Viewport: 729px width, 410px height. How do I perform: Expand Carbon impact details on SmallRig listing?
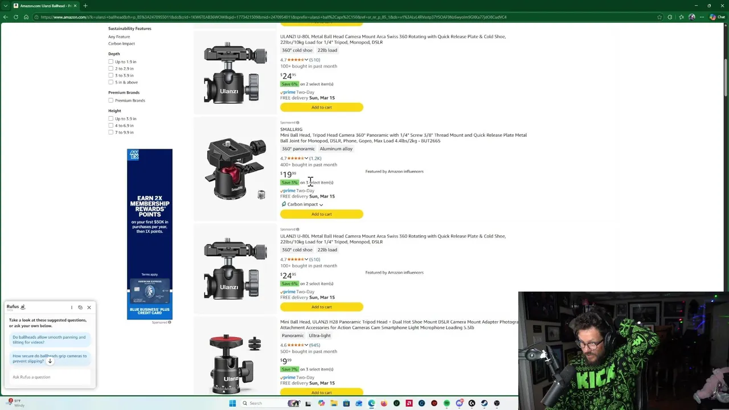[302, 204]
